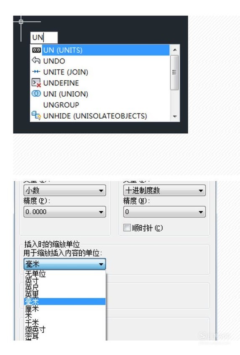Click the UNHIDE lightbulb icon
Viewport: 240px width, 355px height.
[x=36, y=116]
